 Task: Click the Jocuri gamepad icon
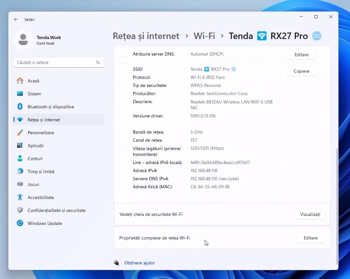[x=20, y=184]
